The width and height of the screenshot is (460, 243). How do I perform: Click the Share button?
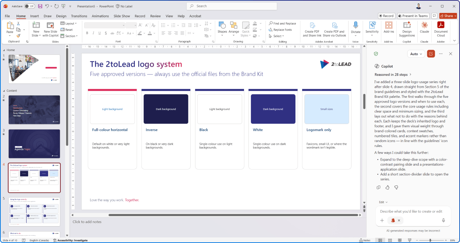pyautogui.click(x=448, y=16)
